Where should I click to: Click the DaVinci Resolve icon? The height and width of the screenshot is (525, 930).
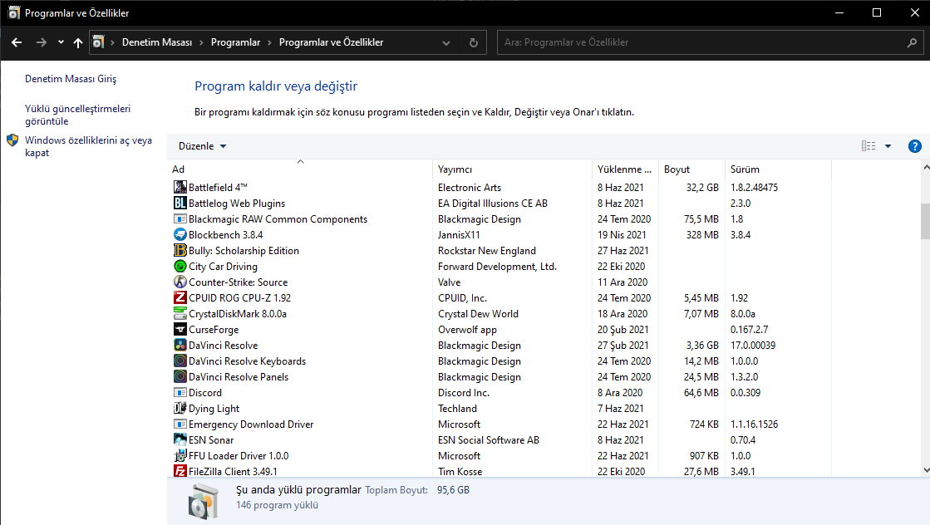click(180, 346)
